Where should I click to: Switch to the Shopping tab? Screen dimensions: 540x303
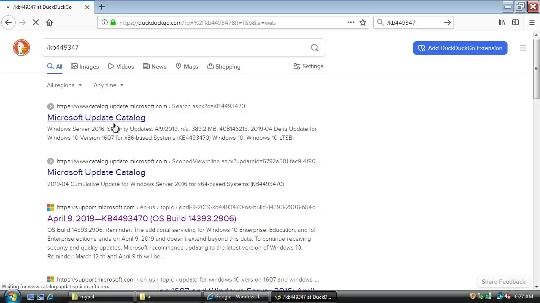click(x=224, y=66)
